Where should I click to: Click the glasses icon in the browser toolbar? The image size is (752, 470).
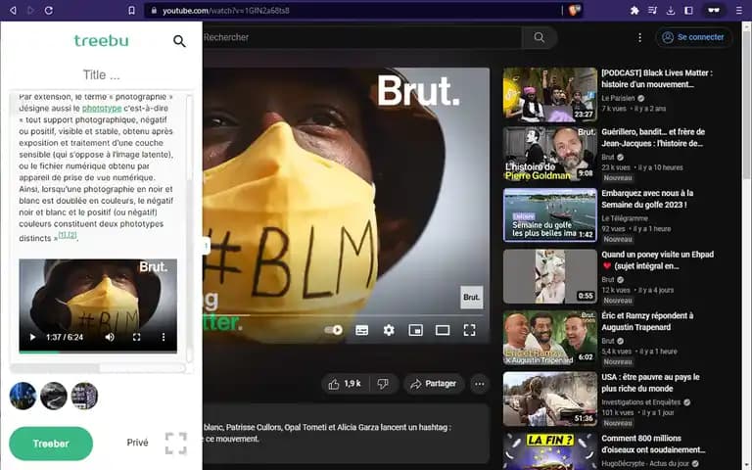pos(714,10)
